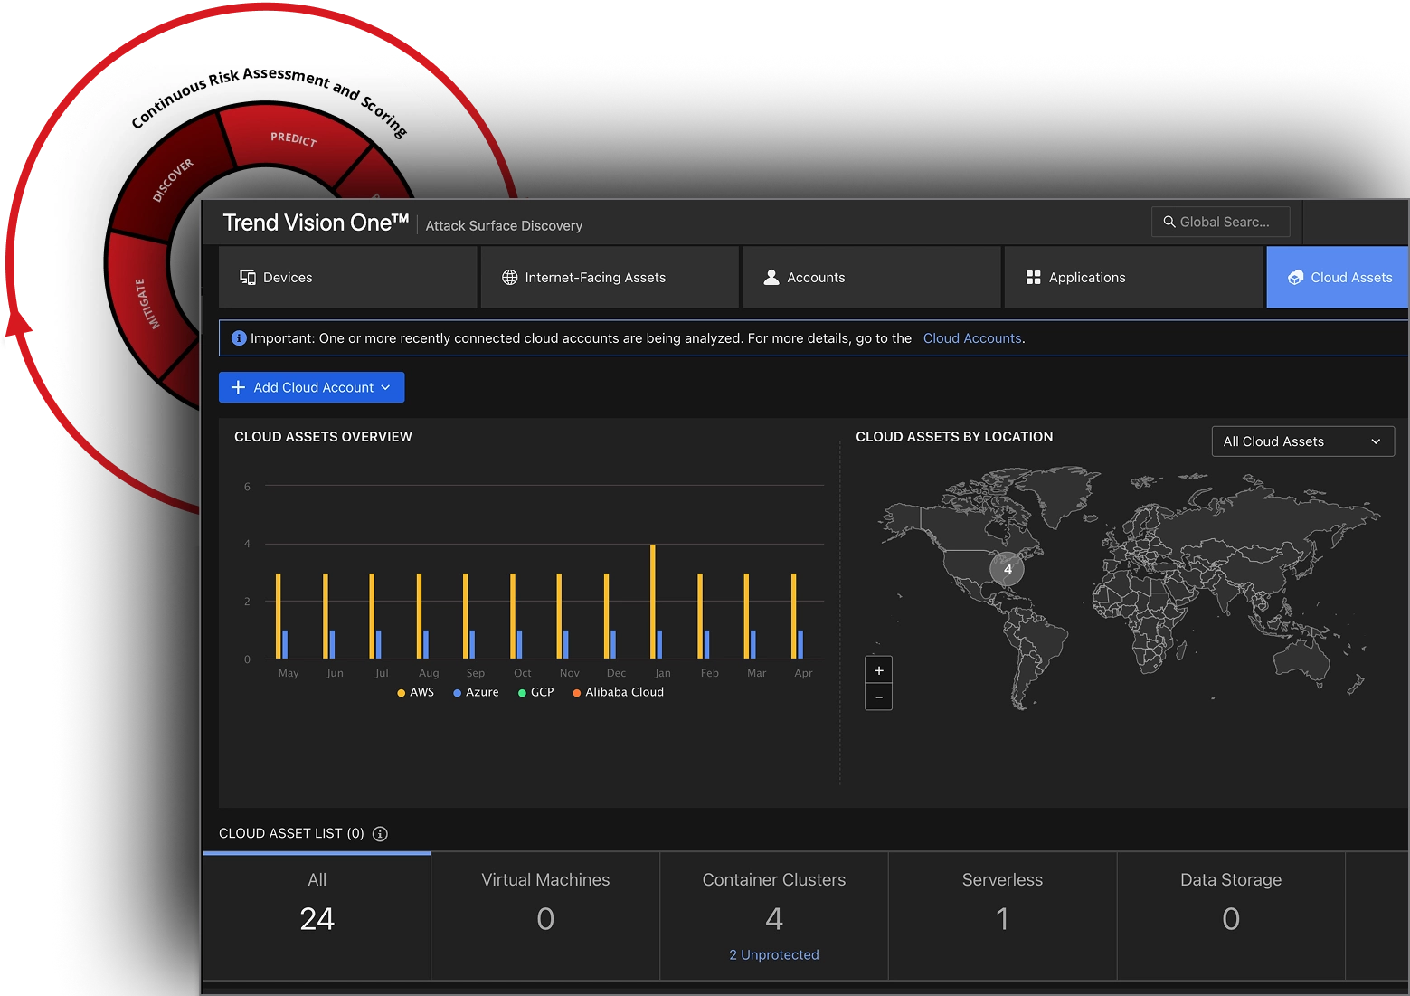Click the magnifier icon in Global Search
1410x996 pixels.
click(x=1169, y=222)
